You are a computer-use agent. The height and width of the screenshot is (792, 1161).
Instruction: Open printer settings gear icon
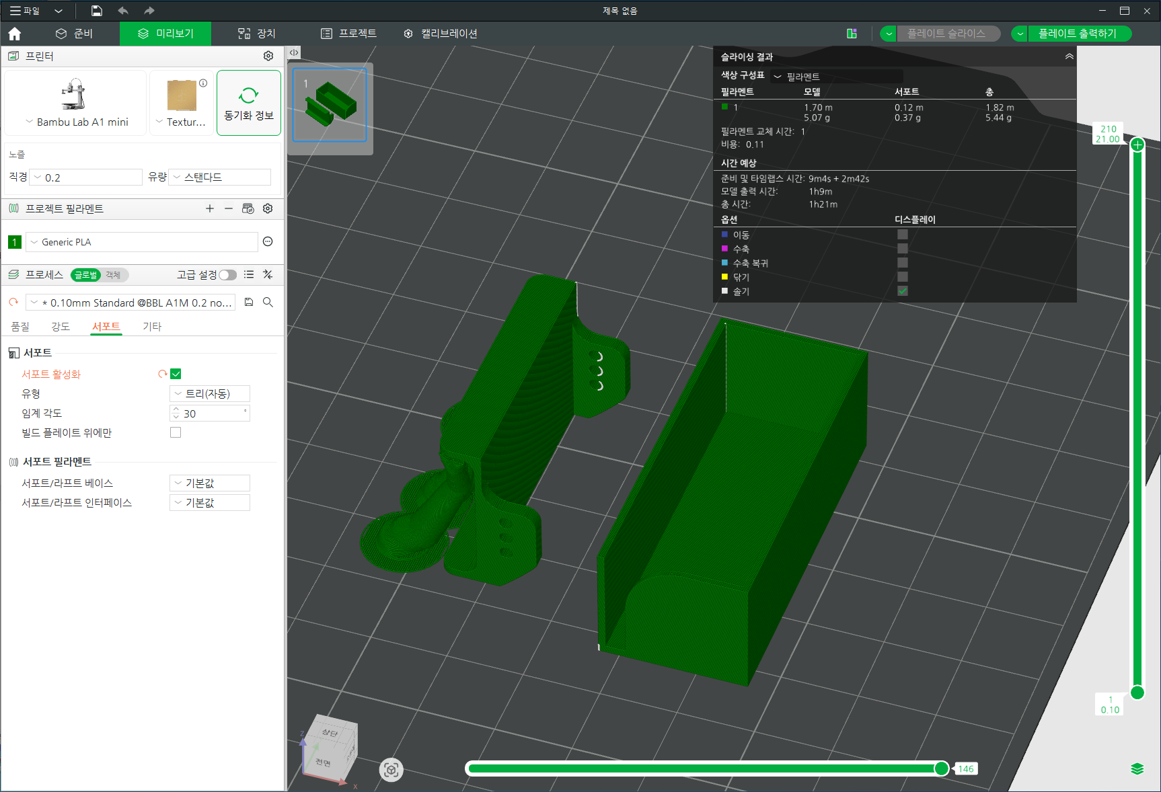(268, 56)
